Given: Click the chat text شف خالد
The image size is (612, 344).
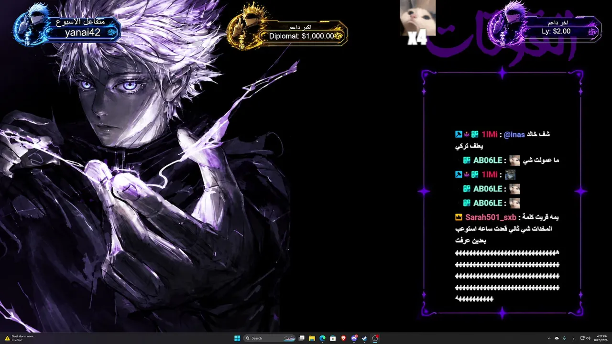Looking at the screenshot, I should [x=538, y=135].
